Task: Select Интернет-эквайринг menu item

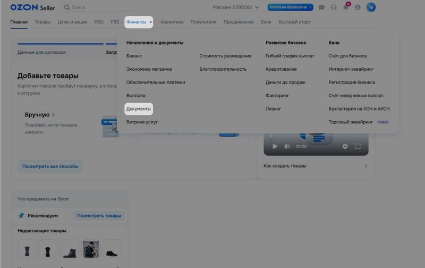Action: tap(351, 69)
